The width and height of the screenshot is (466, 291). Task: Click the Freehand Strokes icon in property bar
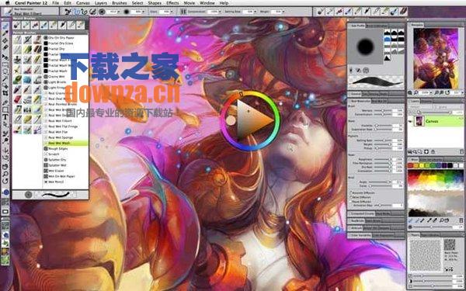point(77,12)
